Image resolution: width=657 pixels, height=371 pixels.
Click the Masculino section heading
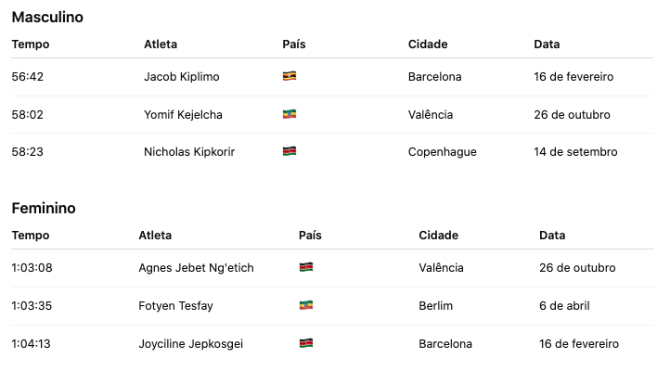click(47, 17)
